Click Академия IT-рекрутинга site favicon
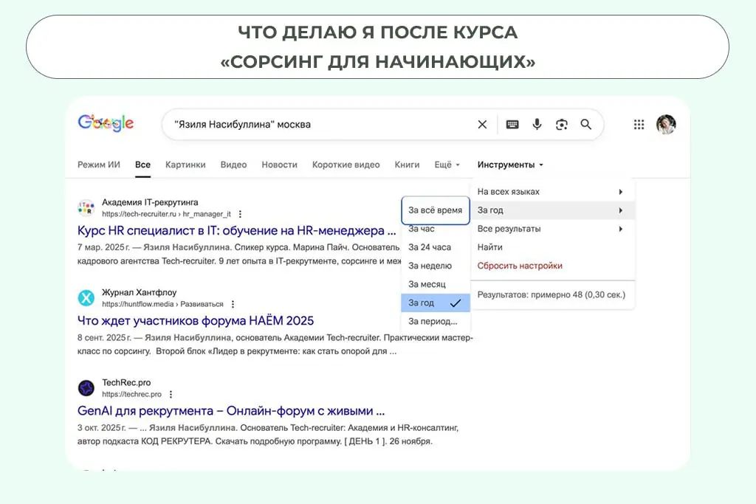This screenshot has height=504, width=756. (86, 207)
